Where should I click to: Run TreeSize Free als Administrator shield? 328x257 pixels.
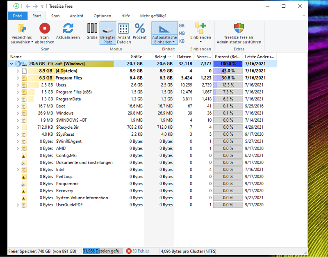239,28
